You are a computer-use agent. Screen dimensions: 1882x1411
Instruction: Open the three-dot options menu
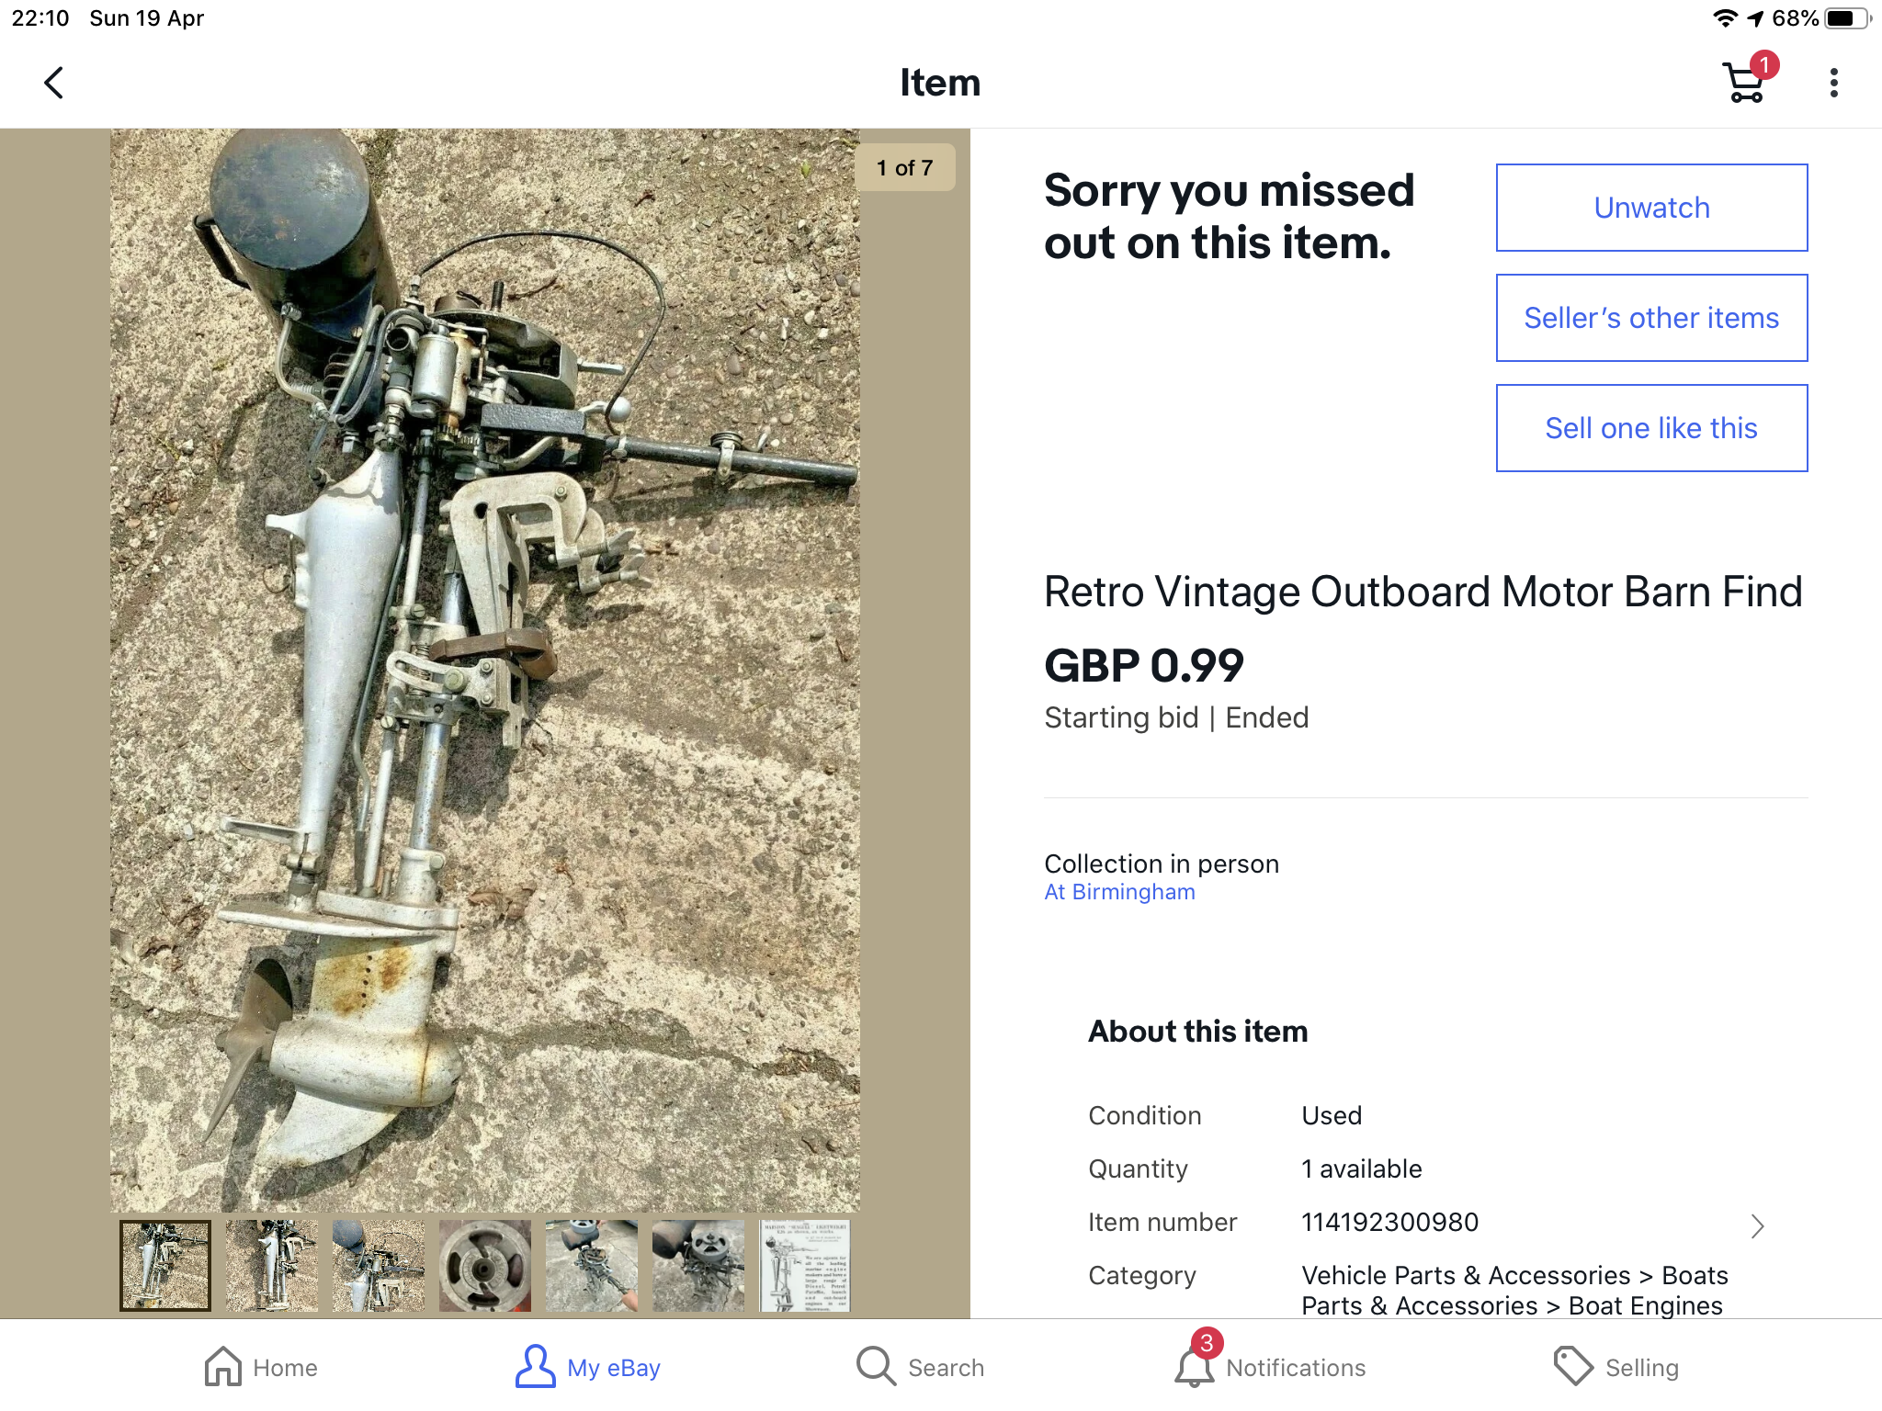(1833, 83)
